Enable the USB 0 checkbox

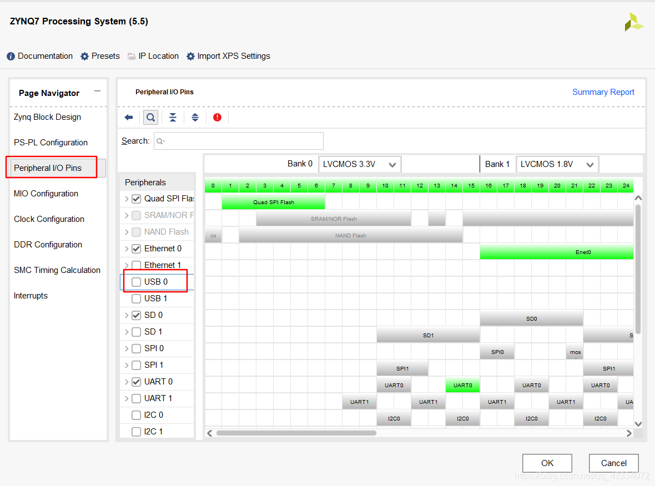(x=136, y=282)
